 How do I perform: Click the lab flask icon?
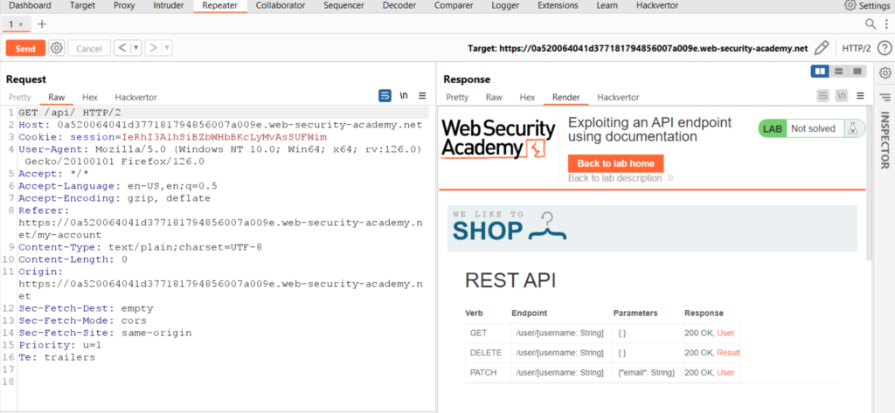point(853,128)
